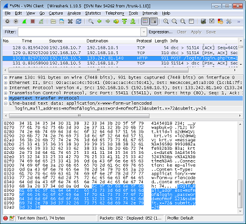Restart the running live capture icon
246x224 pixels.
click(41, 21)
